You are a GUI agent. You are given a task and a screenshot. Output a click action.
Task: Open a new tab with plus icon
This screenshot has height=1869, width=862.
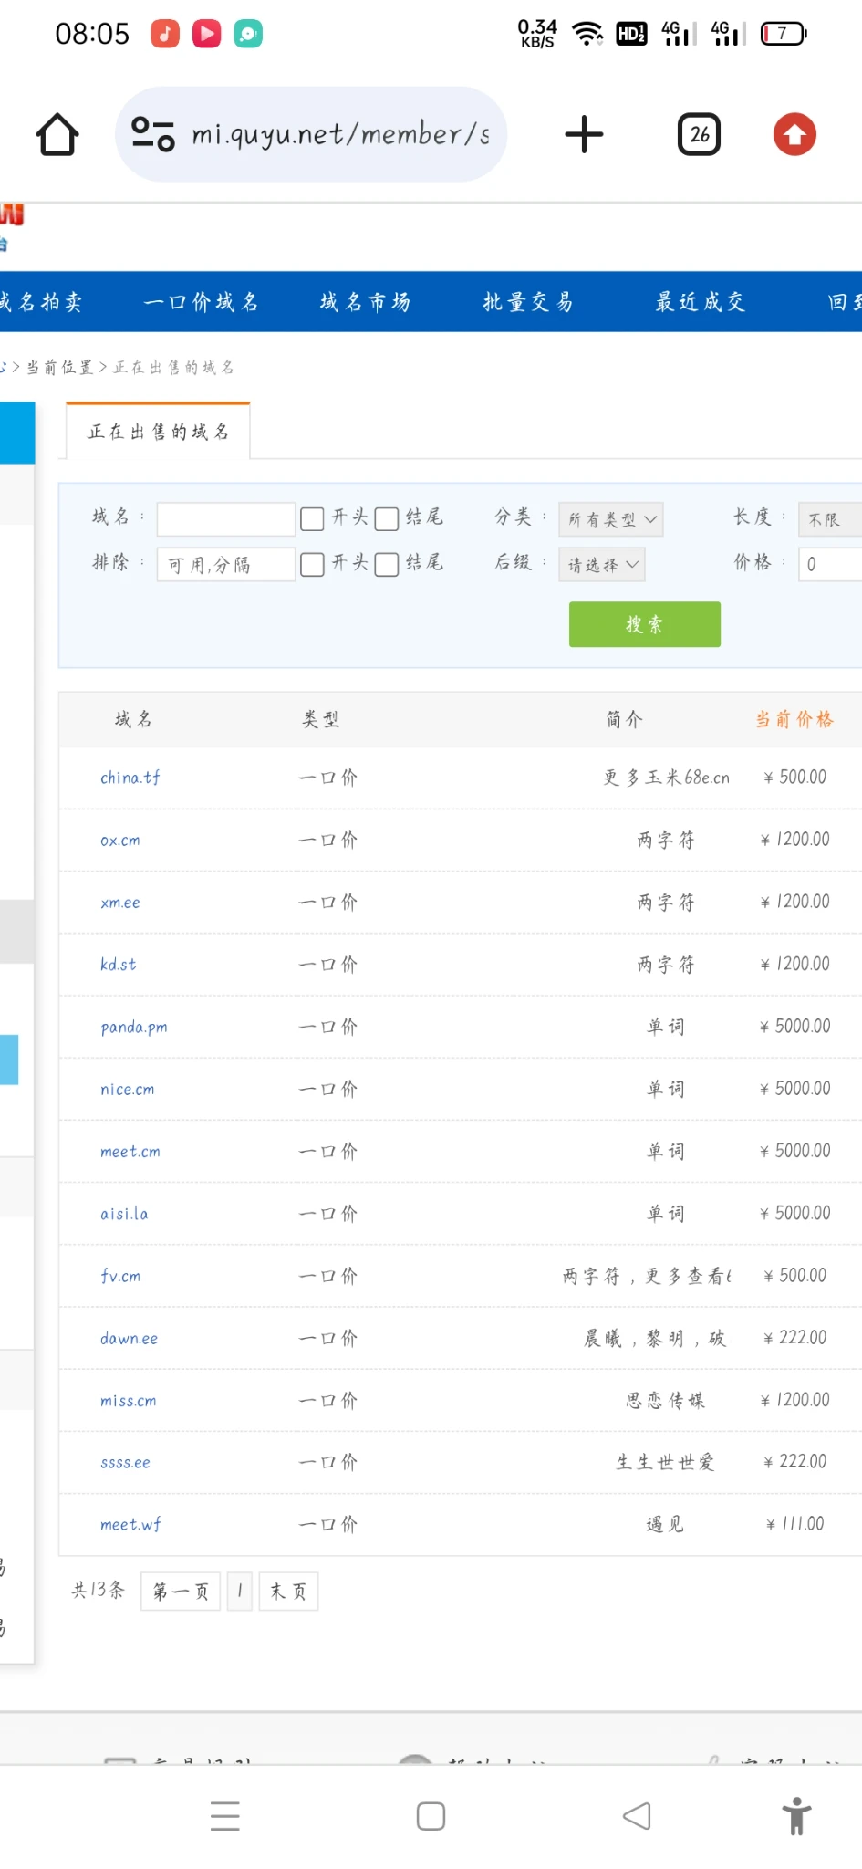click(584, 135)
